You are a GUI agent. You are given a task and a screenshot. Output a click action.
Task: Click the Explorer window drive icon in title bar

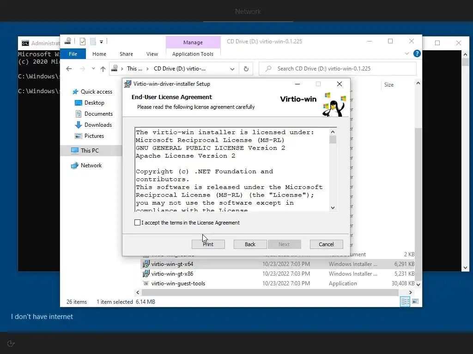(x=68, y=41)
